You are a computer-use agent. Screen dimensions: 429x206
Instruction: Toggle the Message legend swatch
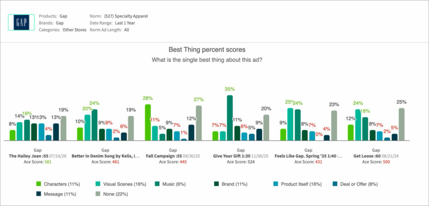tap(39, 194)
